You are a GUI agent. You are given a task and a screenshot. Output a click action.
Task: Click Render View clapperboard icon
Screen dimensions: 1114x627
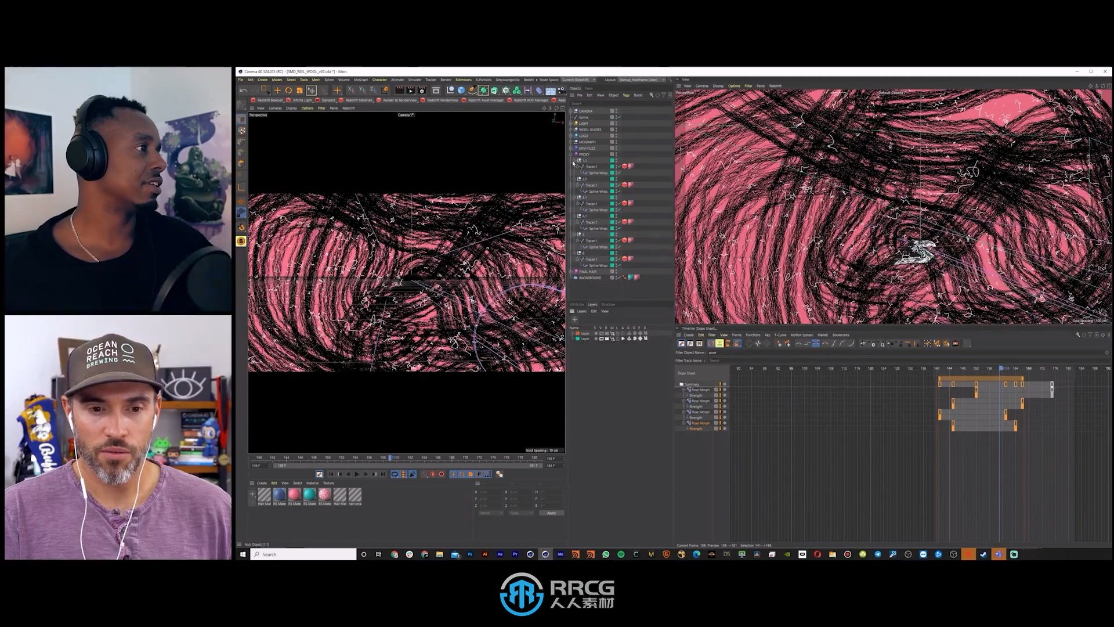point(399,91)
